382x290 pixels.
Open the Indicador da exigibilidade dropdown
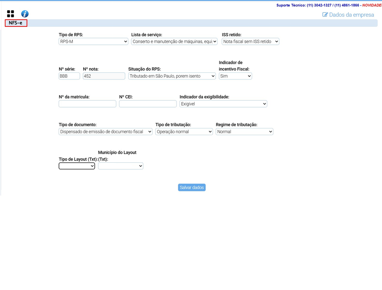tap(223, 104)
